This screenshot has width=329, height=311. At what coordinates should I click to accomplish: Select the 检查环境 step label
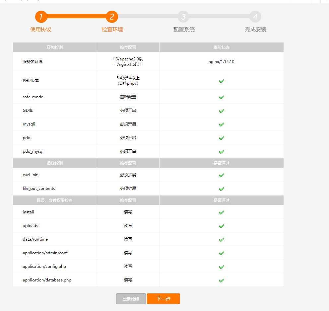[112, 30]
